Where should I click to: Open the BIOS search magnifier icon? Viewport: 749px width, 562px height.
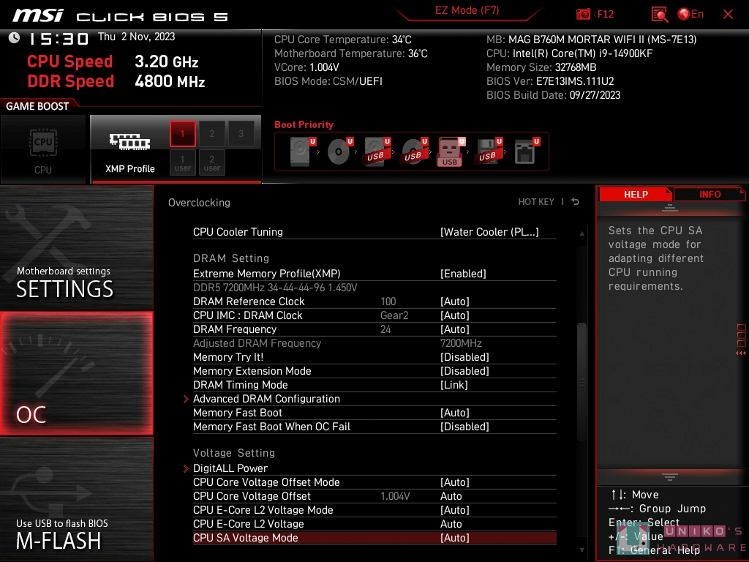tap(660, 15)
